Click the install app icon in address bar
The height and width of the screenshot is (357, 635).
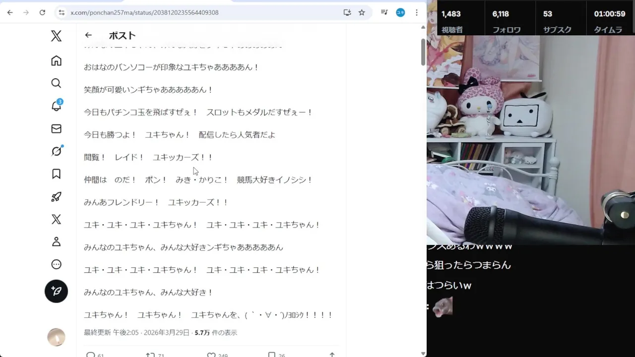[347, 12]
